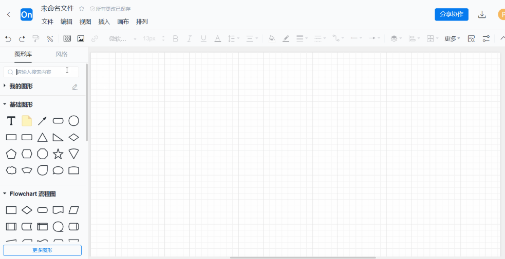Select the star shape
The image size is (505, 259).
(58, 154)
